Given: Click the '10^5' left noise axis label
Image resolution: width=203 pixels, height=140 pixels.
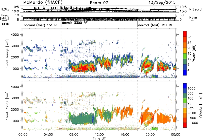Looking at the screenshot, I should tap(15, 7).
